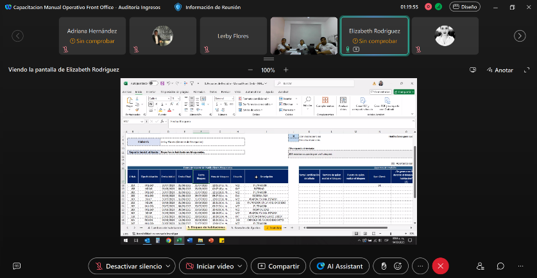Viewport: 537px width, 278px height.
Task: Select Lerby Flores participant thumbnail
Action: (x=232, y=36)
